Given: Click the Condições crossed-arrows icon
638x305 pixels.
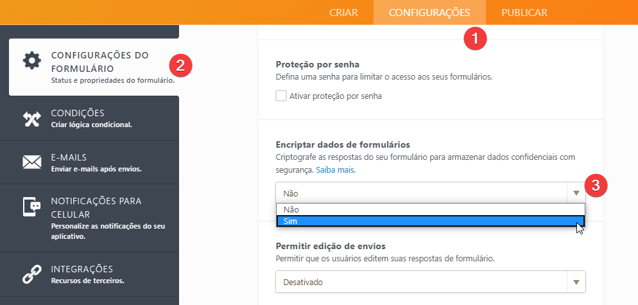Looking at the screenshot, I should pyautogui.click(x=31, y=119).
